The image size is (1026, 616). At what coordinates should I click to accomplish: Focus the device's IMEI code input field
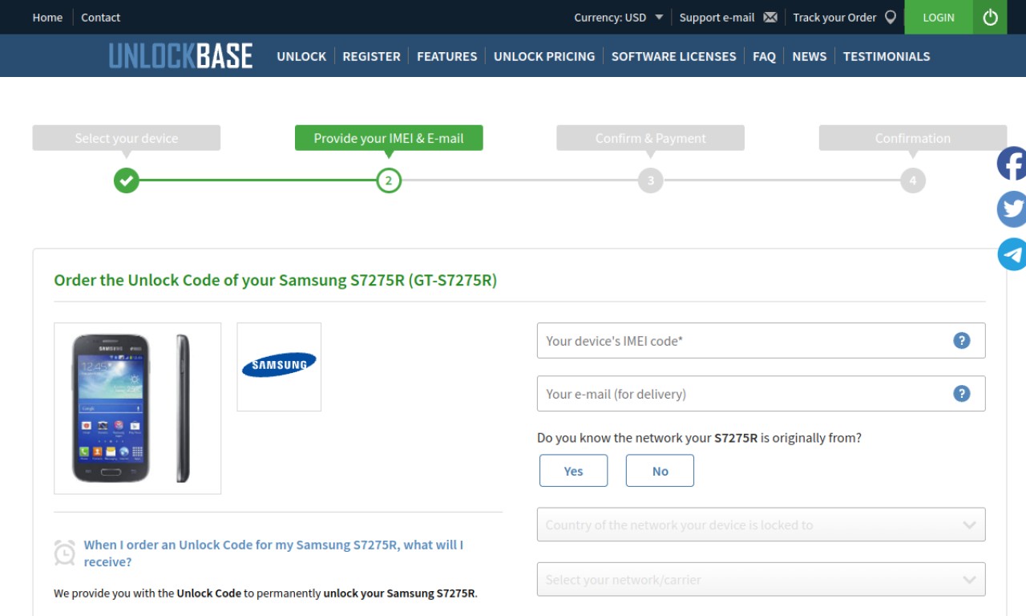pos(761,340)
